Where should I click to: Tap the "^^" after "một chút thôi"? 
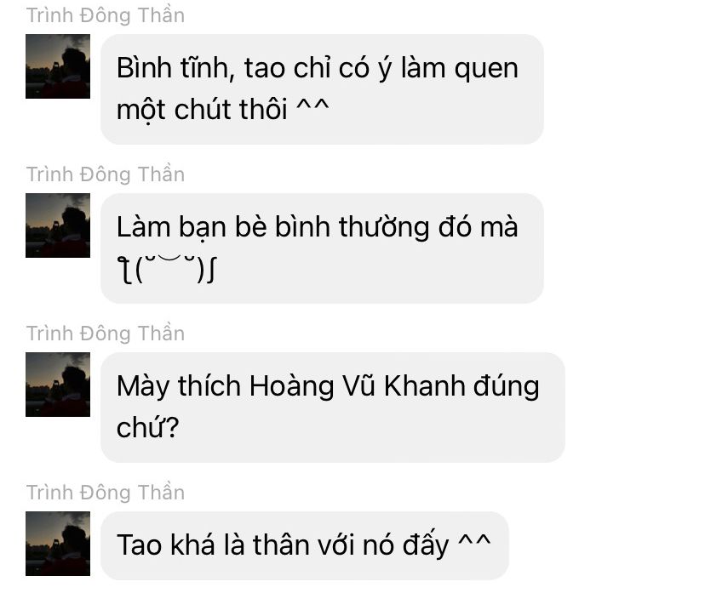(x=312, y=108)
